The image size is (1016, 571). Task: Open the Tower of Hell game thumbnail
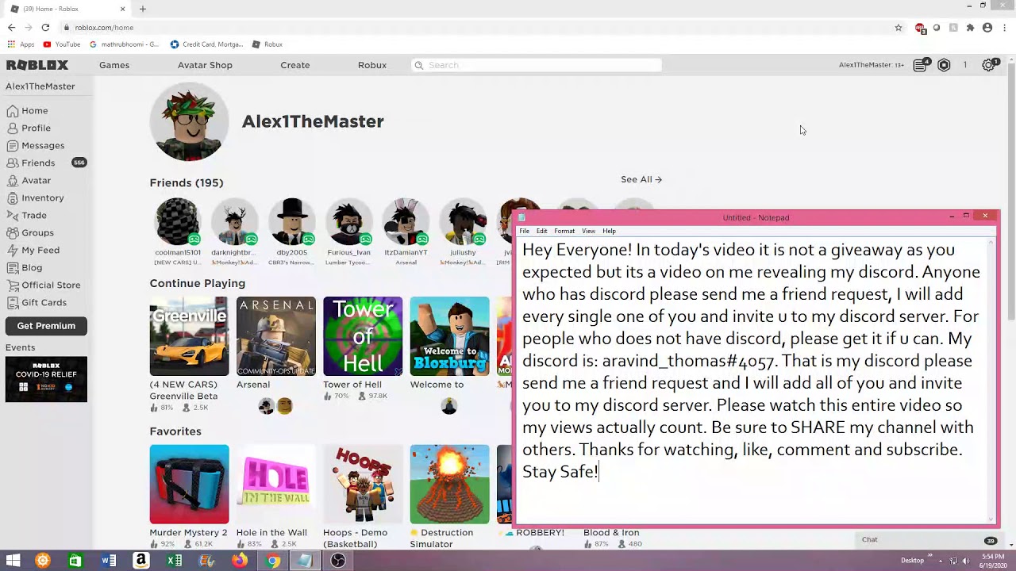click(363, 336)
